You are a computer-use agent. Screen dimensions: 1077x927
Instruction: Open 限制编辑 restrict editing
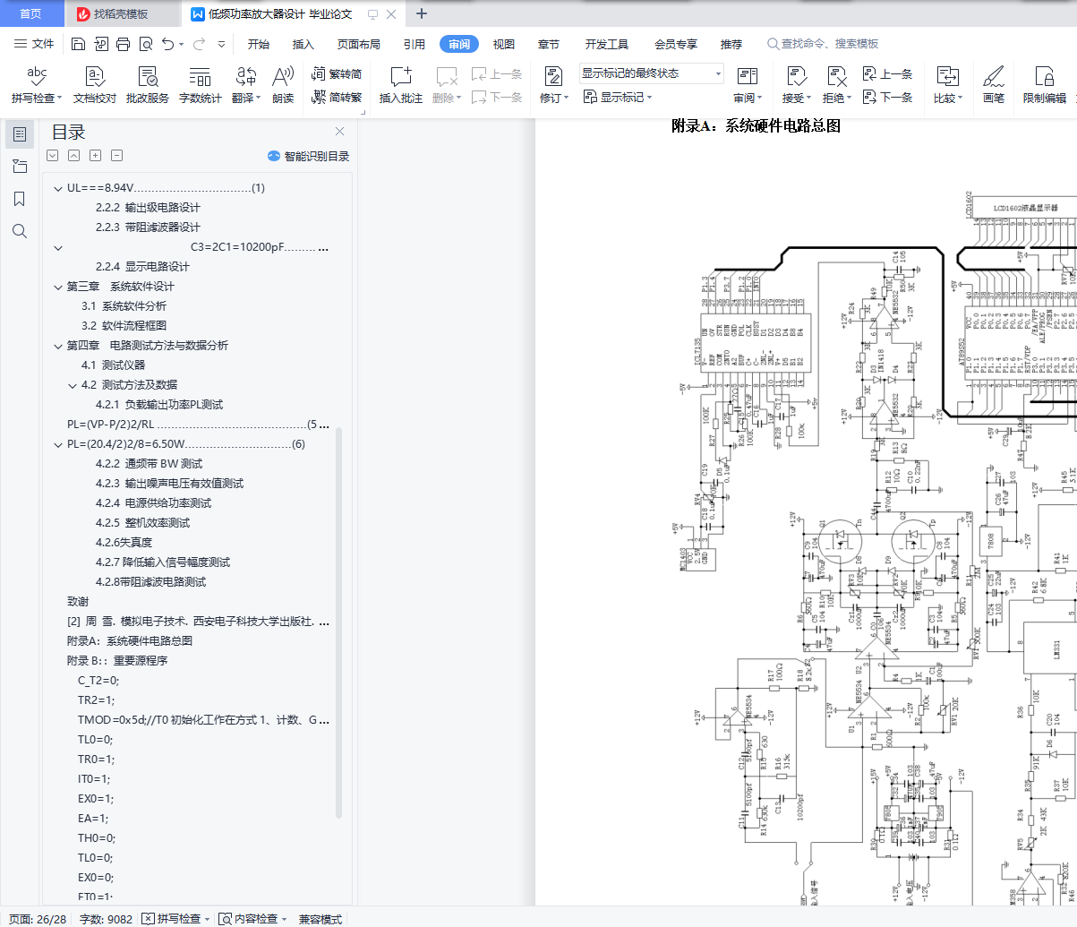point(1045,85)
